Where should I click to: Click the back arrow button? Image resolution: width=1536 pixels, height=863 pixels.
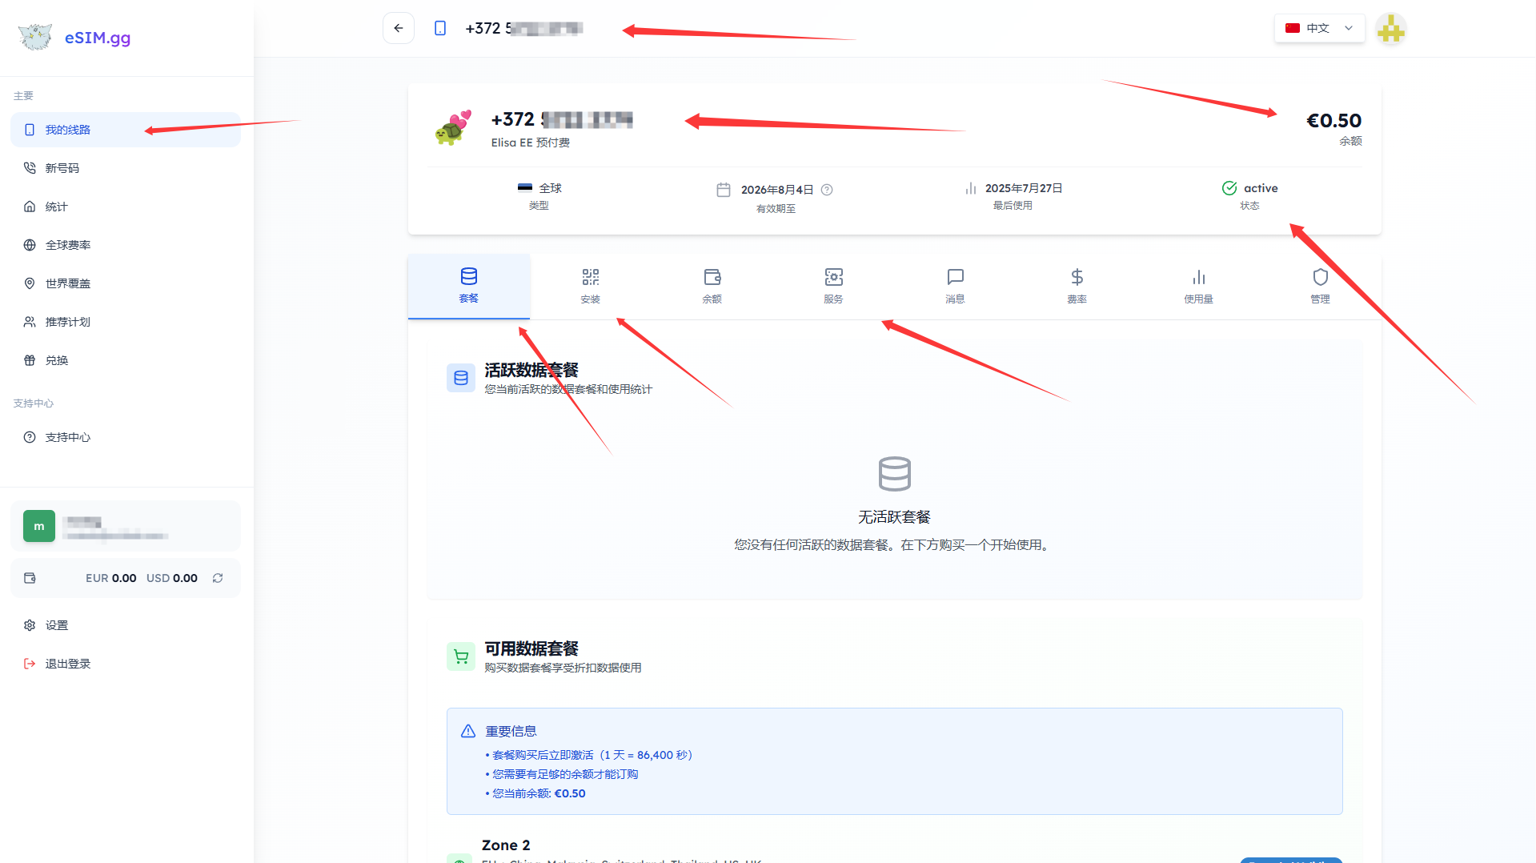tap(398, 28)
